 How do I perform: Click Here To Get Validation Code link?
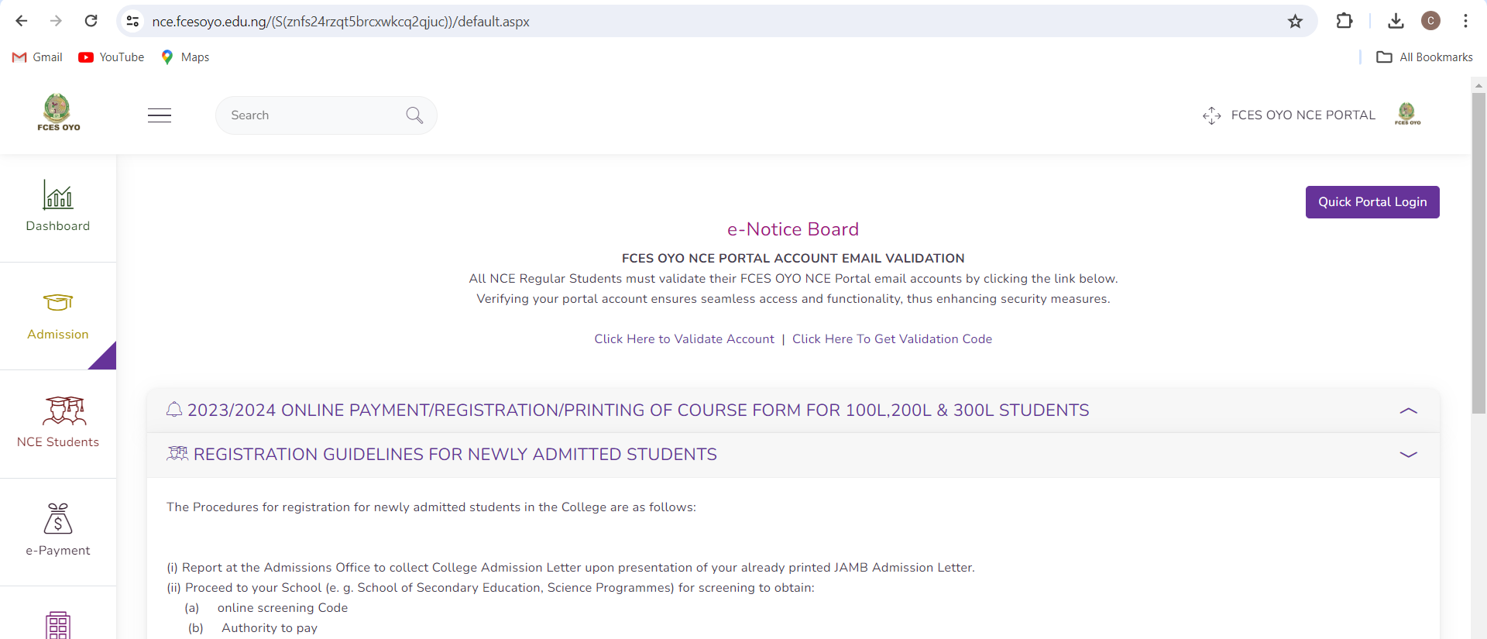tap(891, 339)
